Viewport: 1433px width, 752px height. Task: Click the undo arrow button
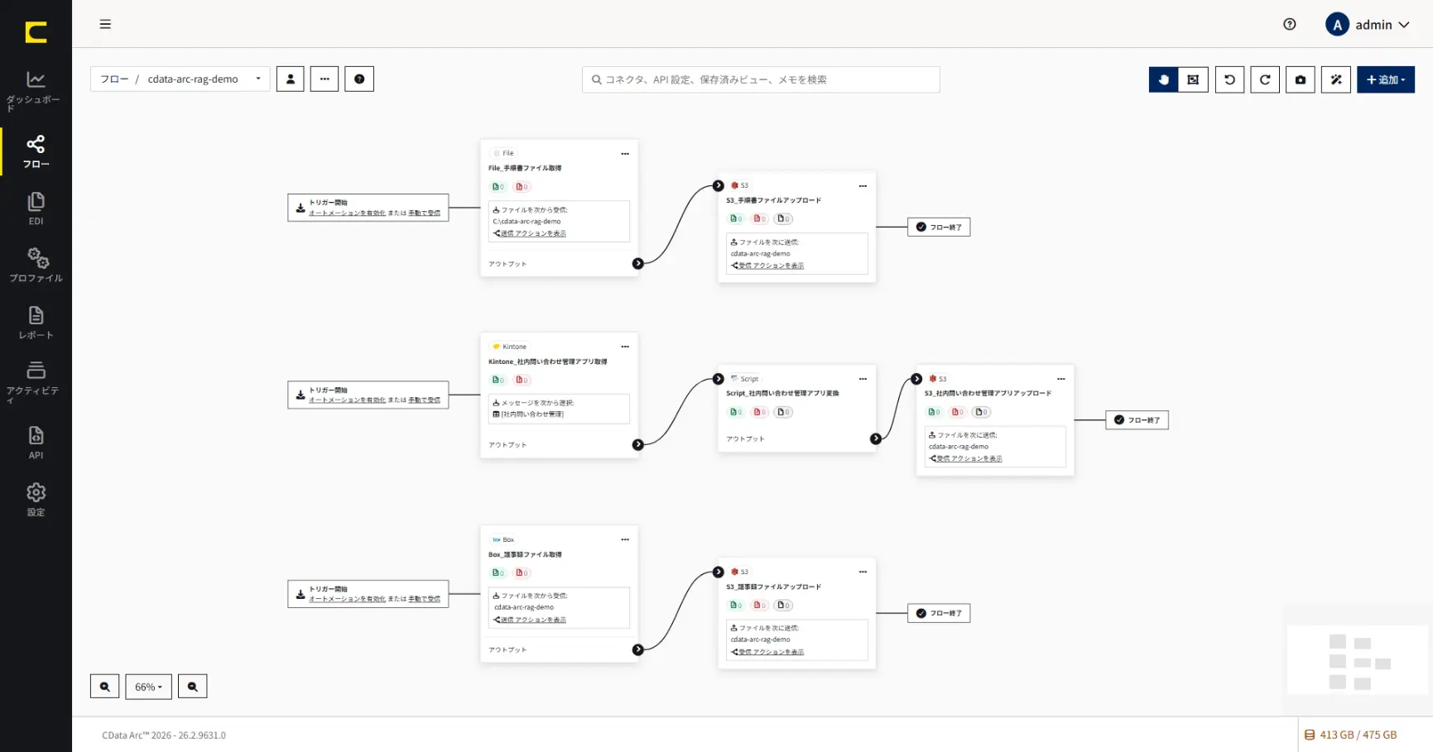[1229, 79]
